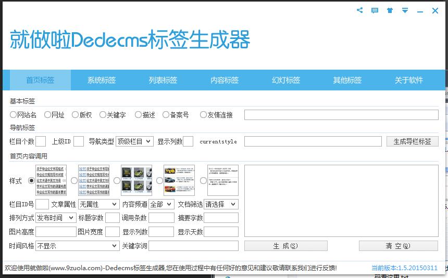The height and width of the screenshot is (278, 448).
Task: Click the 标题字数 input field
Action: point(113,218)
